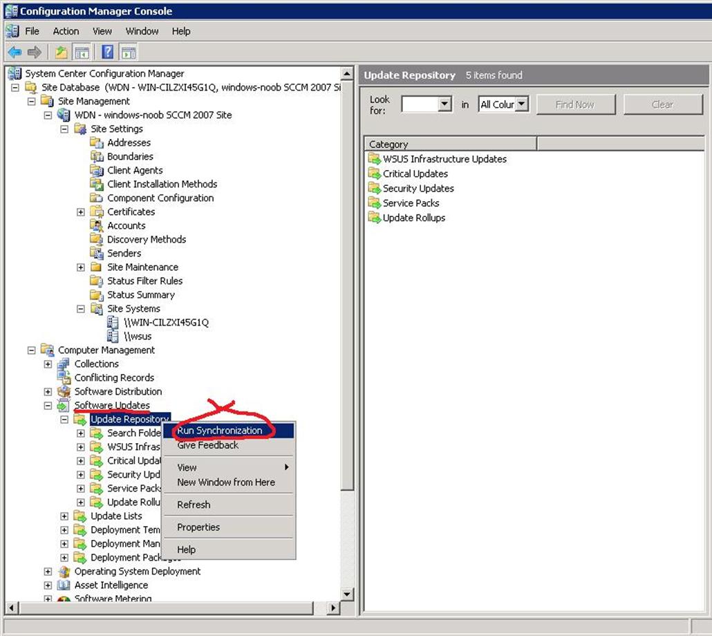Viewport: 712px width, 636px height.
Task: Click the Clear button
Action: [x=663, y=104]
